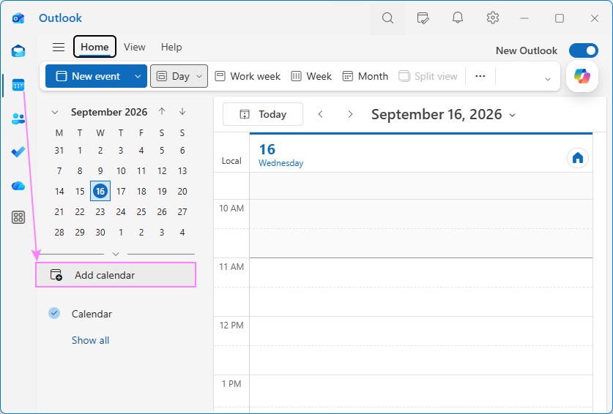The height and width of the screenshot is (414, 613).
Task: Select September 30 in mini calendar
Action: pos(100,233)
